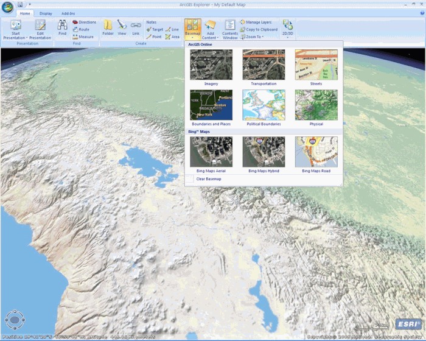Click the Directions car icon
The image size is (426, 341).
[75, 22]
